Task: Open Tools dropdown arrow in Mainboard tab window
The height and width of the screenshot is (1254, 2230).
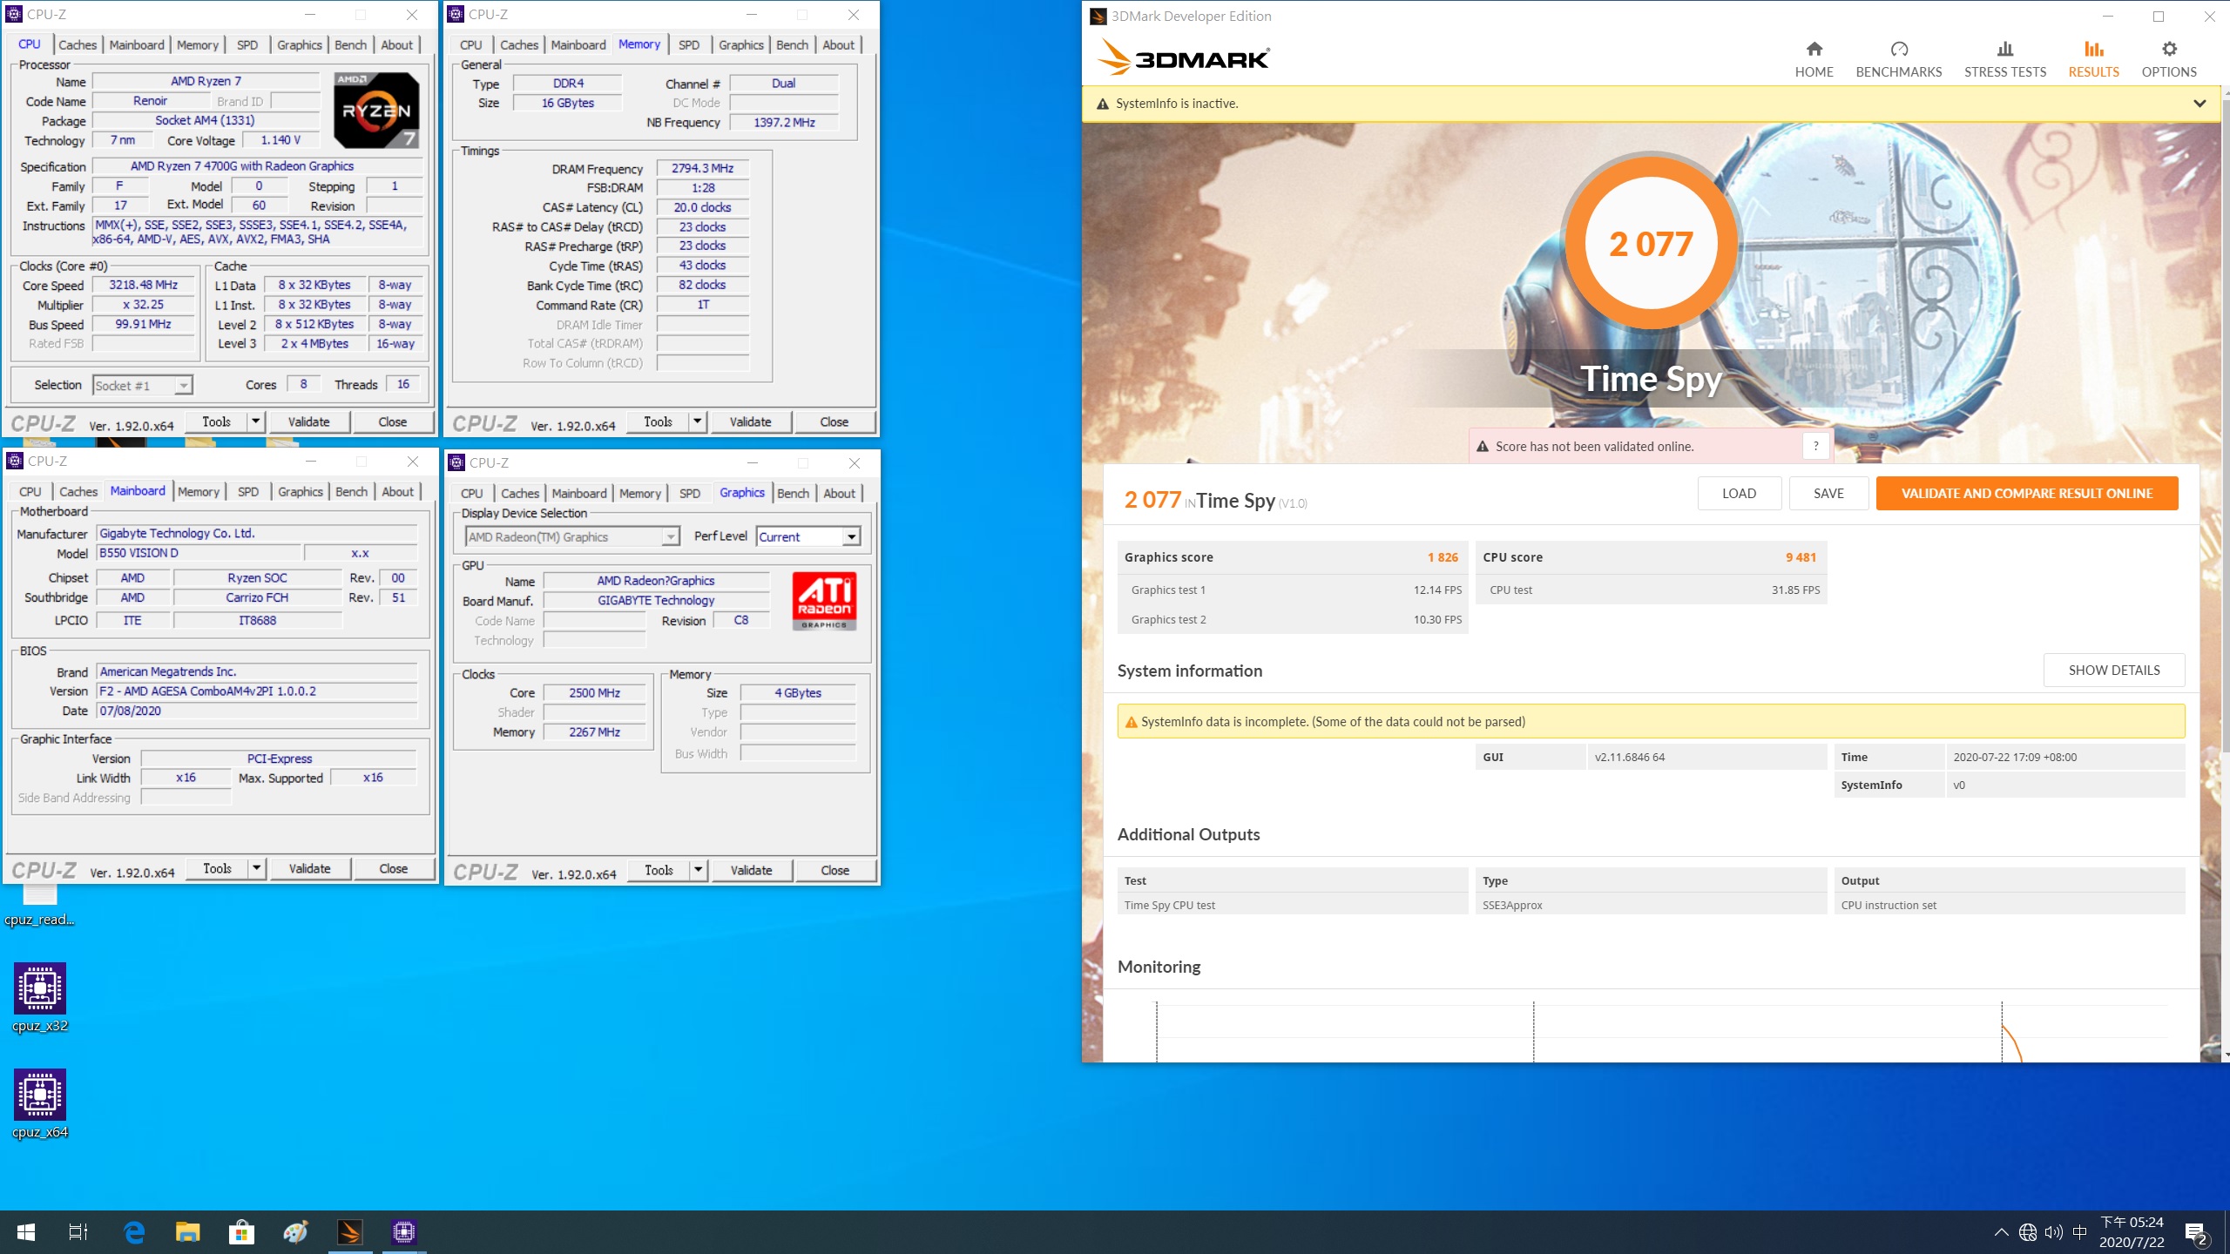Action: tap(257, 868)
